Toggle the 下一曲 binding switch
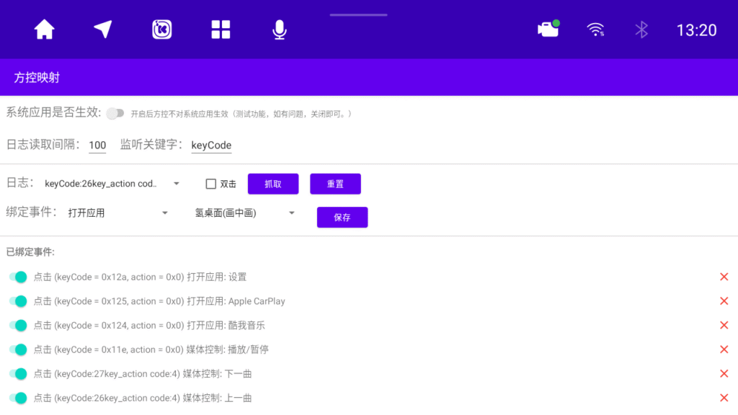 click(x=18, y=374)
